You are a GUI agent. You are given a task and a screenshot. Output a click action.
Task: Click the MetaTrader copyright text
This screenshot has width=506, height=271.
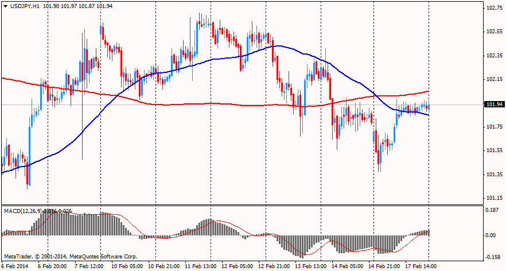click(x=70, y=256)
